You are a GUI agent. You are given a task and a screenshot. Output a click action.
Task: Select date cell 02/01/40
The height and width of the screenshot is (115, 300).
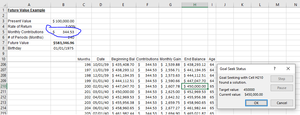click(x=101, y=86)
